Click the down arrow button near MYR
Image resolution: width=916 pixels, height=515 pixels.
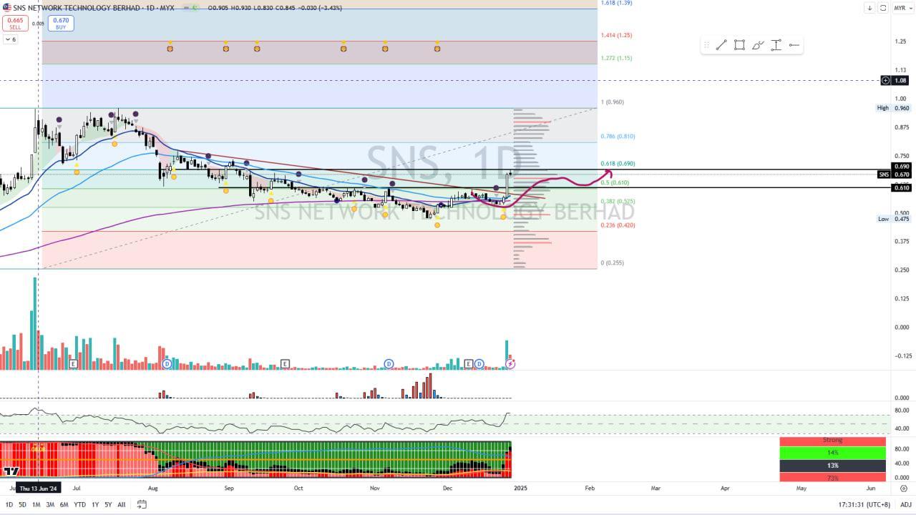tap(869, 8)
